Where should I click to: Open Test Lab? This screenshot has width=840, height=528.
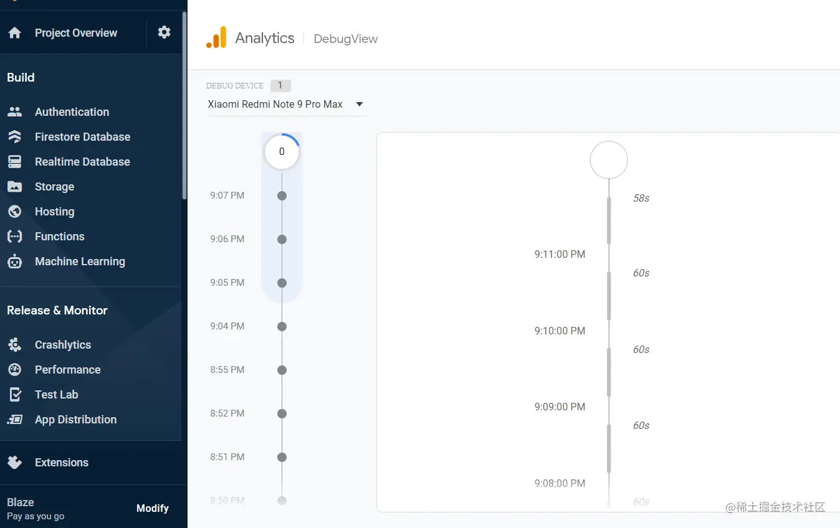(x=56, y=395)
